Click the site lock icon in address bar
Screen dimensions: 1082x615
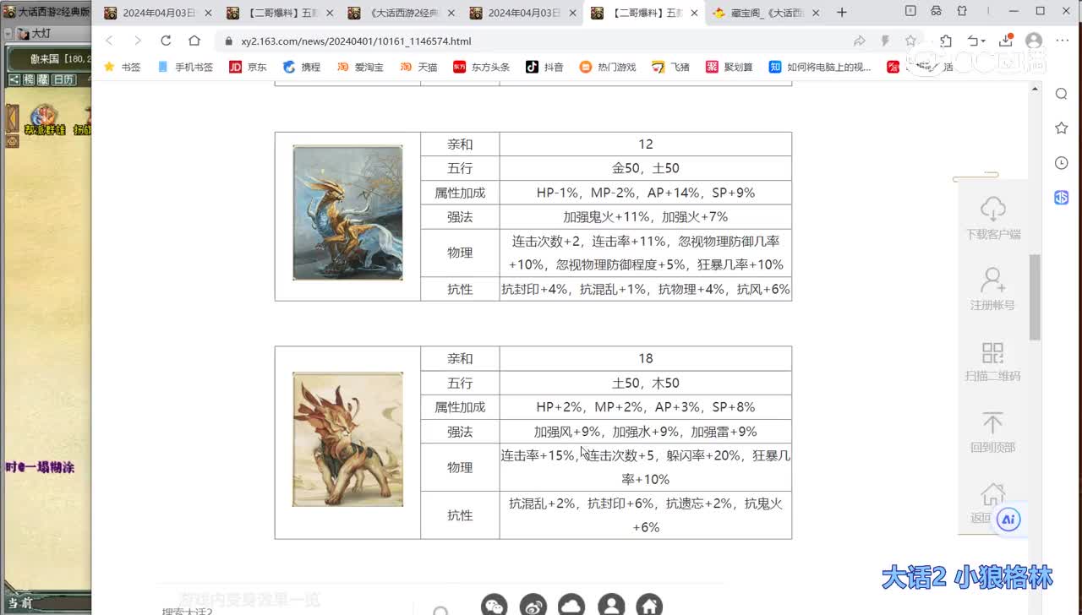(x=228, y=41)
